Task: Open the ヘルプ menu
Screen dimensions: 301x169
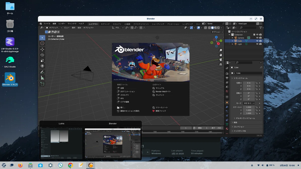Action: point(81,24)
